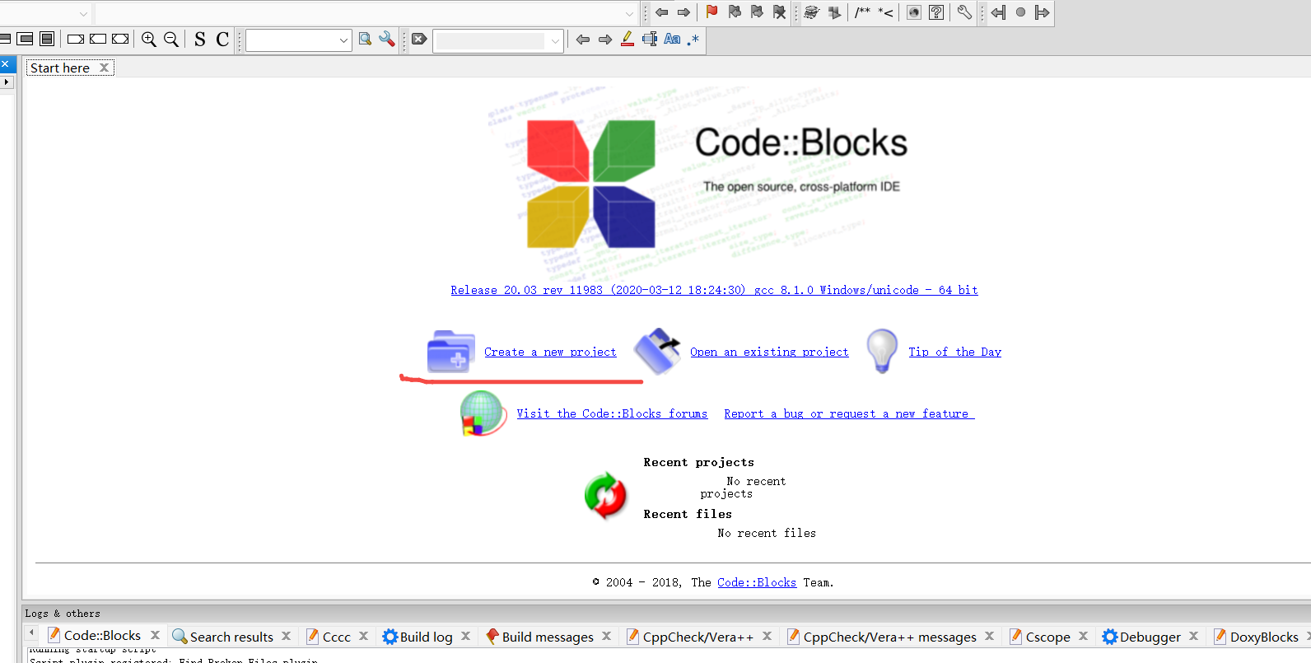Viewport: 1311px width, 663px height.
Task: Click the Tip of the Day lightbulb icon
Action: click(882, 351)
